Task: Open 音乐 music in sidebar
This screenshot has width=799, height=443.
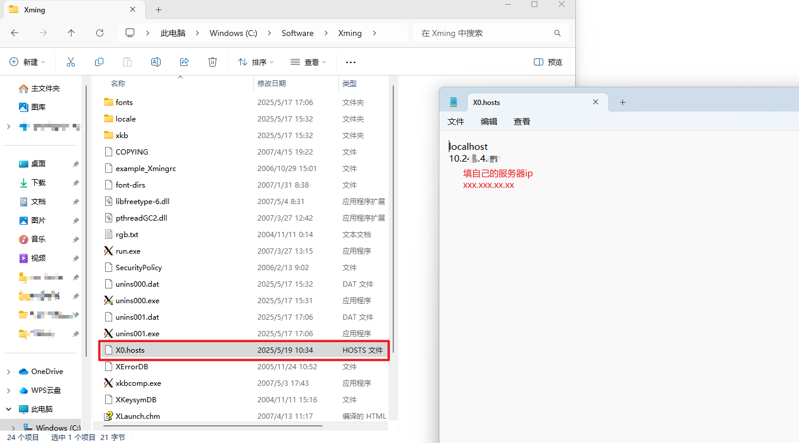Action: tap(32, 239)
